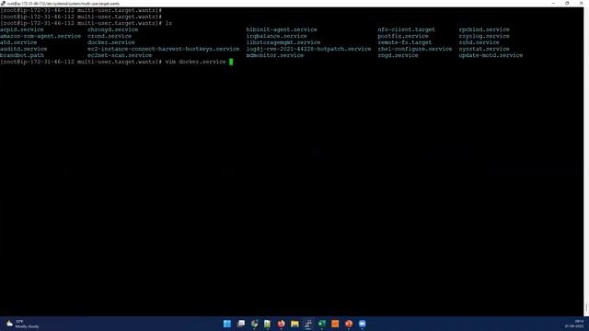Image resolution: width=589 pixels, height=331 pixels.
Task: Open Task View from the taskbar
Action: [x=241, y=324]
